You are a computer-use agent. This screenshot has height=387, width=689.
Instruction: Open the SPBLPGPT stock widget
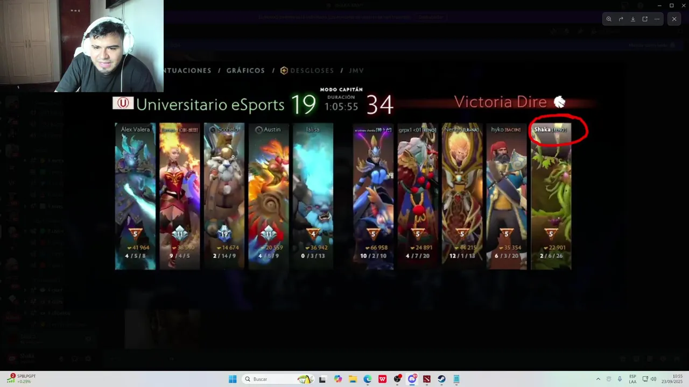[23, 378]
